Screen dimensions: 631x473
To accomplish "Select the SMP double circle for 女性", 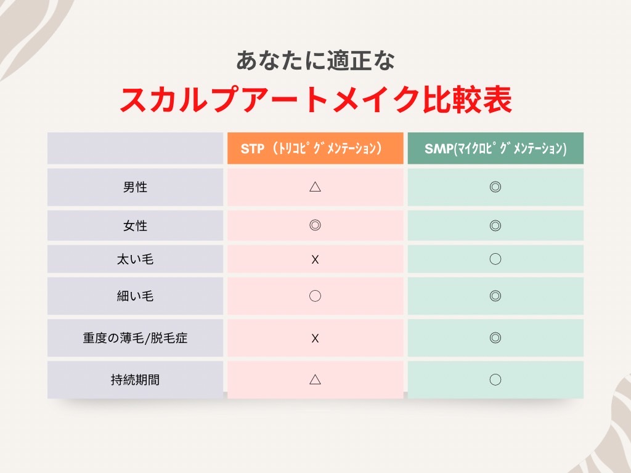I will 495,225.
